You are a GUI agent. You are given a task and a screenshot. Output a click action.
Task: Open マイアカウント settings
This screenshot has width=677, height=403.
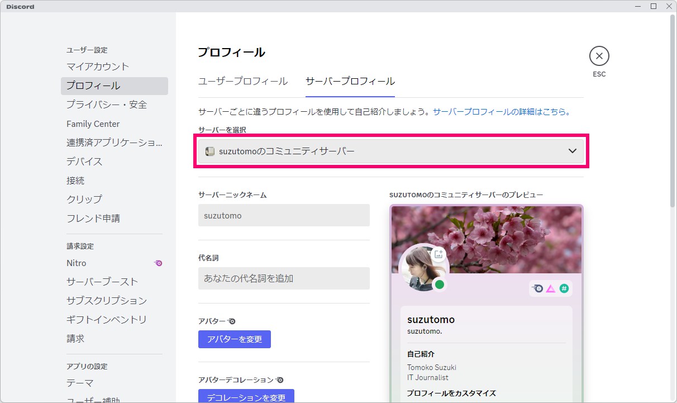(x=115, y=67)
